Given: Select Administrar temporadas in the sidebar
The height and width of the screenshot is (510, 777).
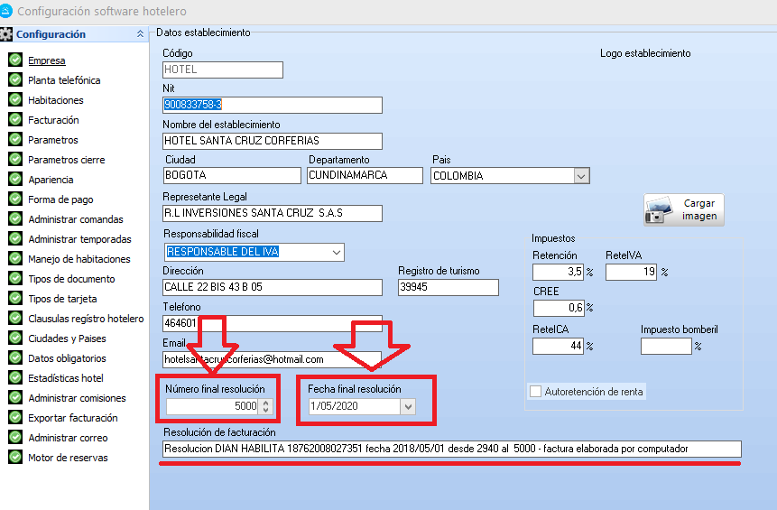Looking at the screenshot, I should (x=79, y=239).
